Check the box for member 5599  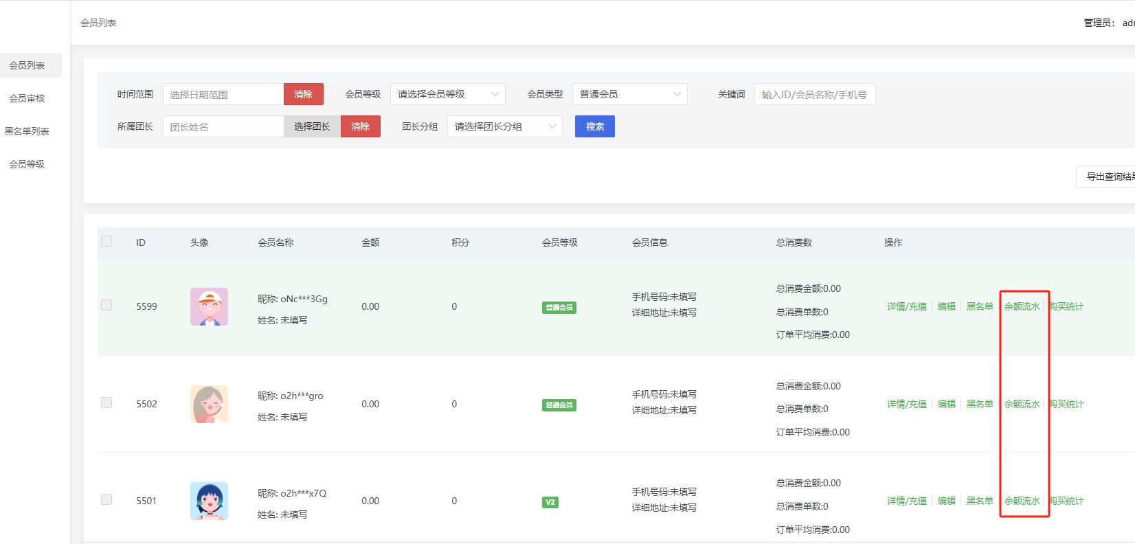[x=106, y=305]
